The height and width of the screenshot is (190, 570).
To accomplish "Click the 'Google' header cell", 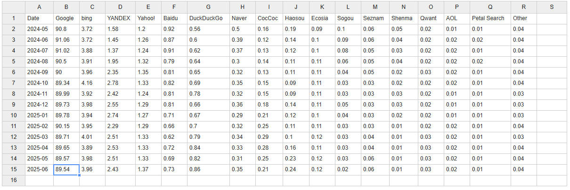I will pos(66,18).
